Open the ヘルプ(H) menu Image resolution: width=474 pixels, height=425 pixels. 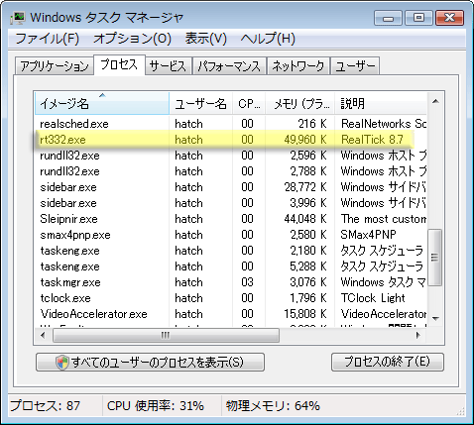click(268, 39)
